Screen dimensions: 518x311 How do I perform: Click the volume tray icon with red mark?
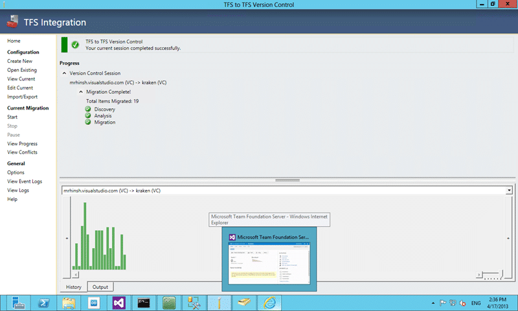(462, 303)
